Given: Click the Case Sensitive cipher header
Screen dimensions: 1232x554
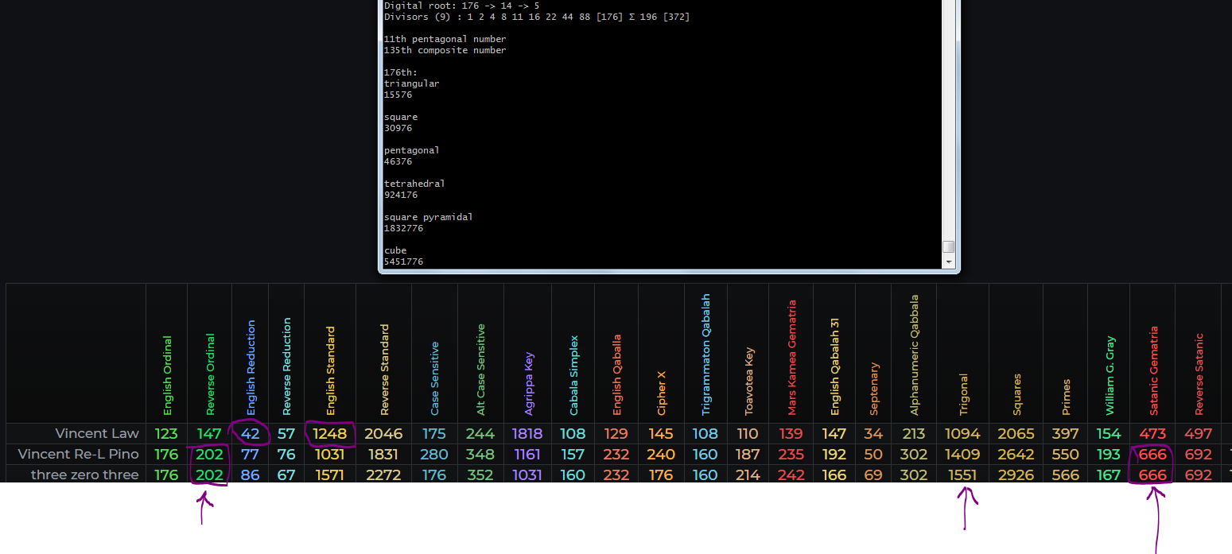Looking at the screenshot, I should [434, 378].
